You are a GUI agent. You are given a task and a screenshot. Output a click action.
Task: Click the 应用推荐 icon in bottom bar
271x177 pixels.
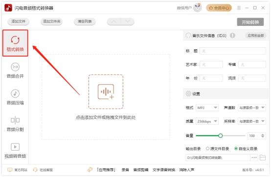90,170
